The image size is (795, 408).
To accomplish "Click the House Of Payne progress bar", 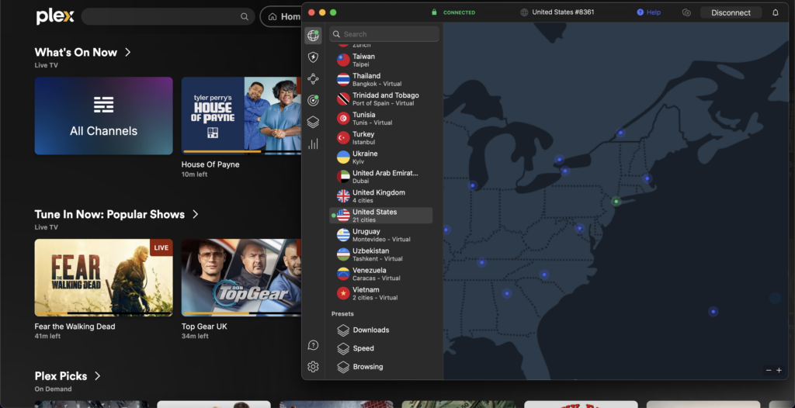I will 242,151.
